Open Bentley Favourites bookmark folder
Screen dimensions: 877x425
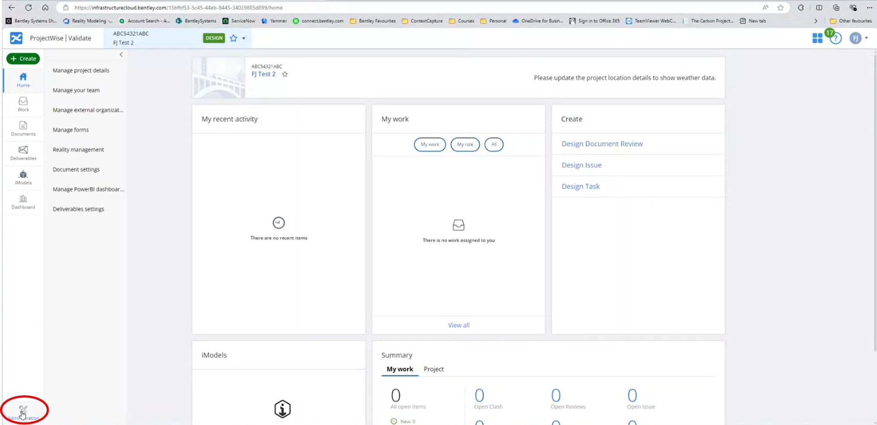click(373, 21)
